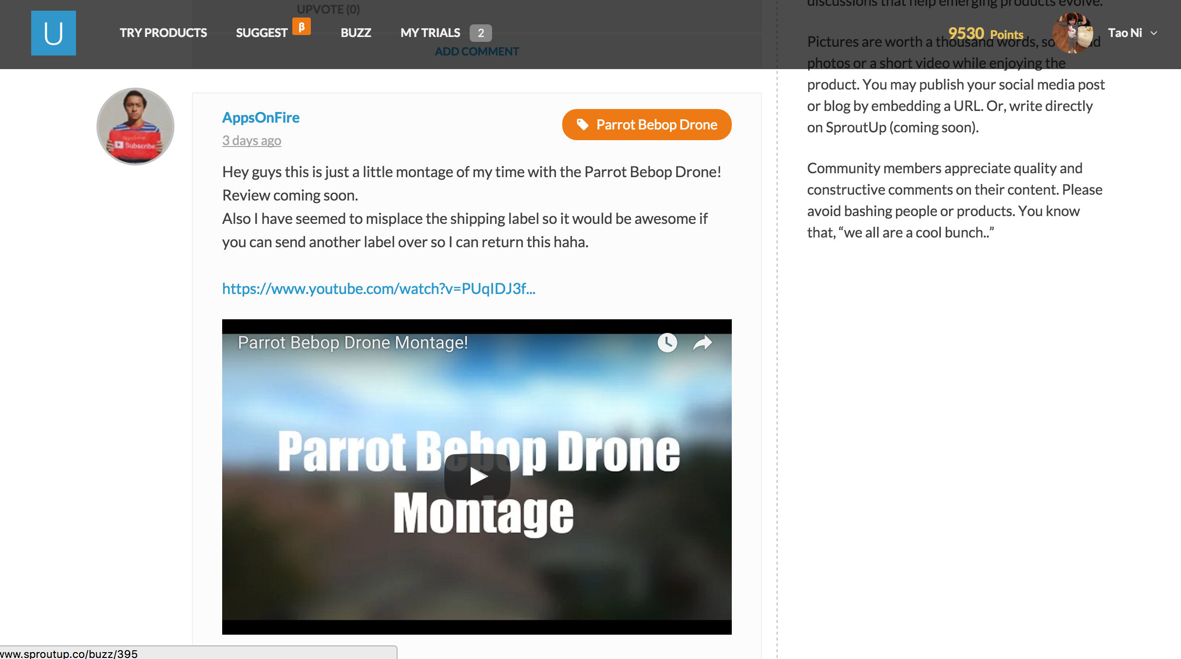Open the YouTube watch URL link

click(379, 289)
